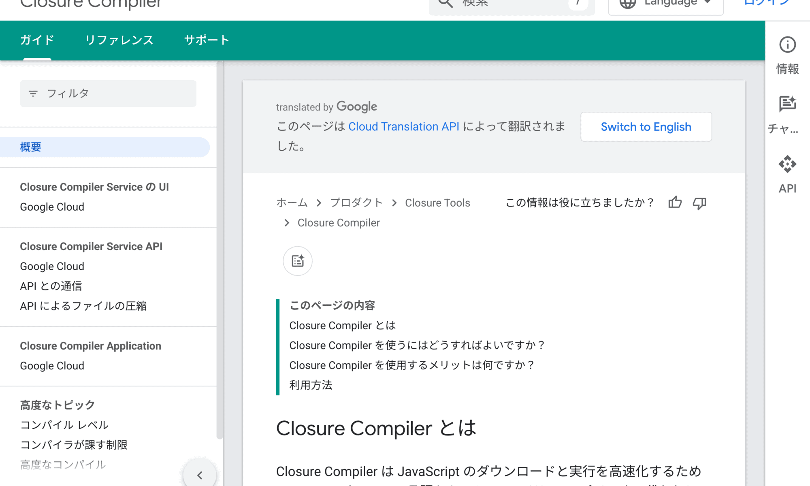Click the globe Language icon
Screen dimensions: 810x486
tap(628, 3)
